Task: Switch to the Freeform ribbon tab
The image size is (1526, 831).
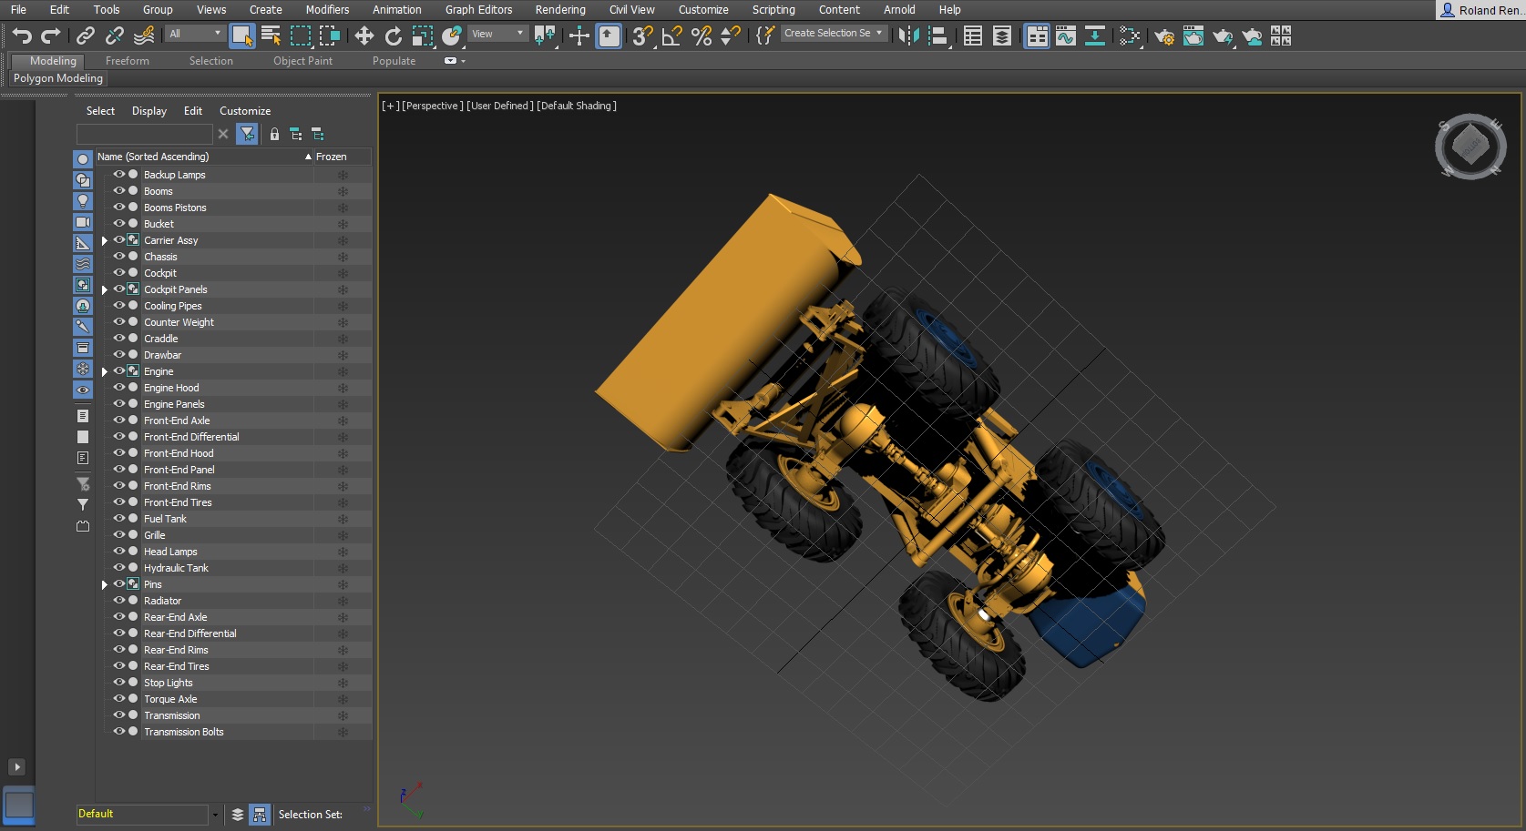Action: click(127, 61)
